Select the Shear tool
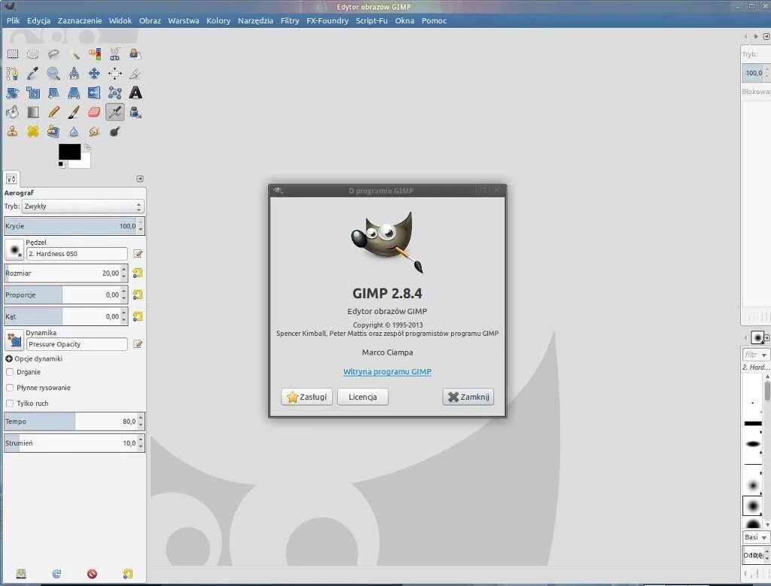 pos(53,93)
